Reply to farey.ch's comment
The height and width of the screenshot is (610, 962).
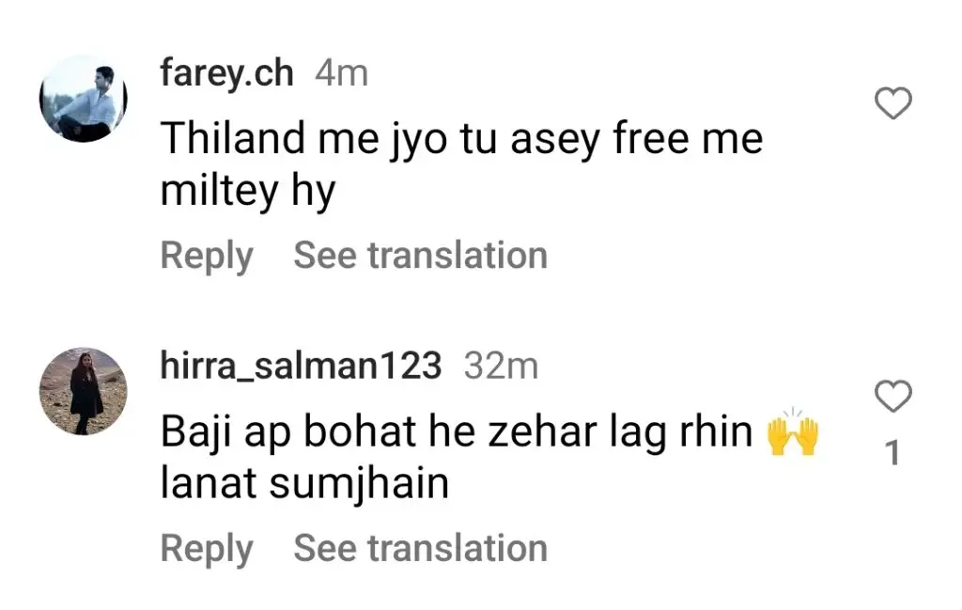coord(206,256)
